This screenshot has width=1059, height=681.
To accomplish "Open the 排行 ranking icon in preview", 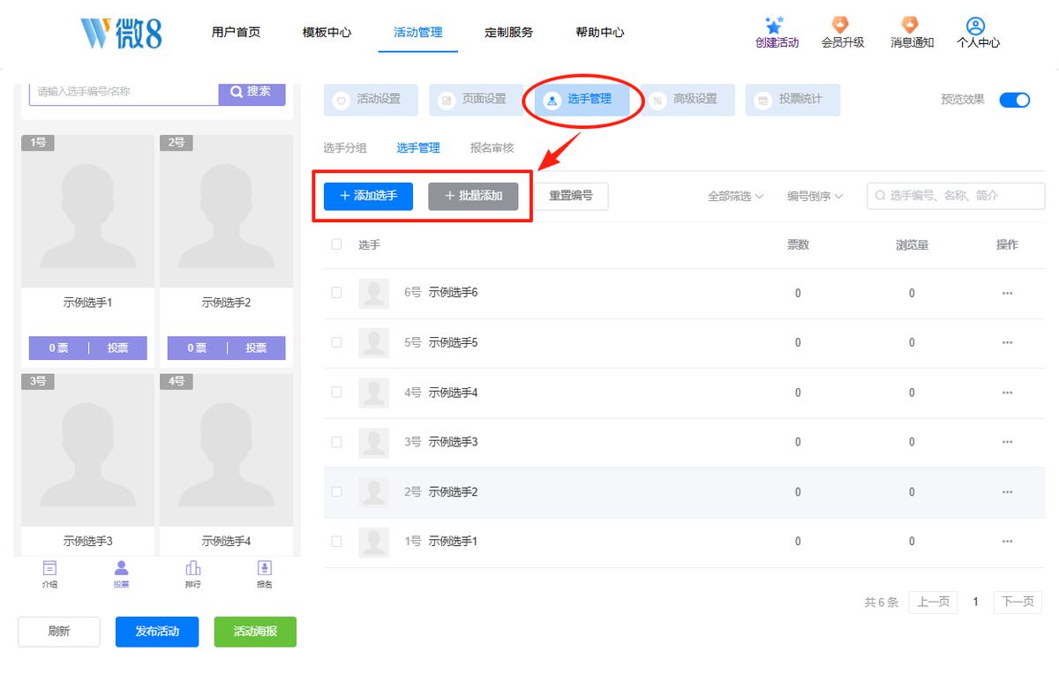I will [x=193, y=567].
